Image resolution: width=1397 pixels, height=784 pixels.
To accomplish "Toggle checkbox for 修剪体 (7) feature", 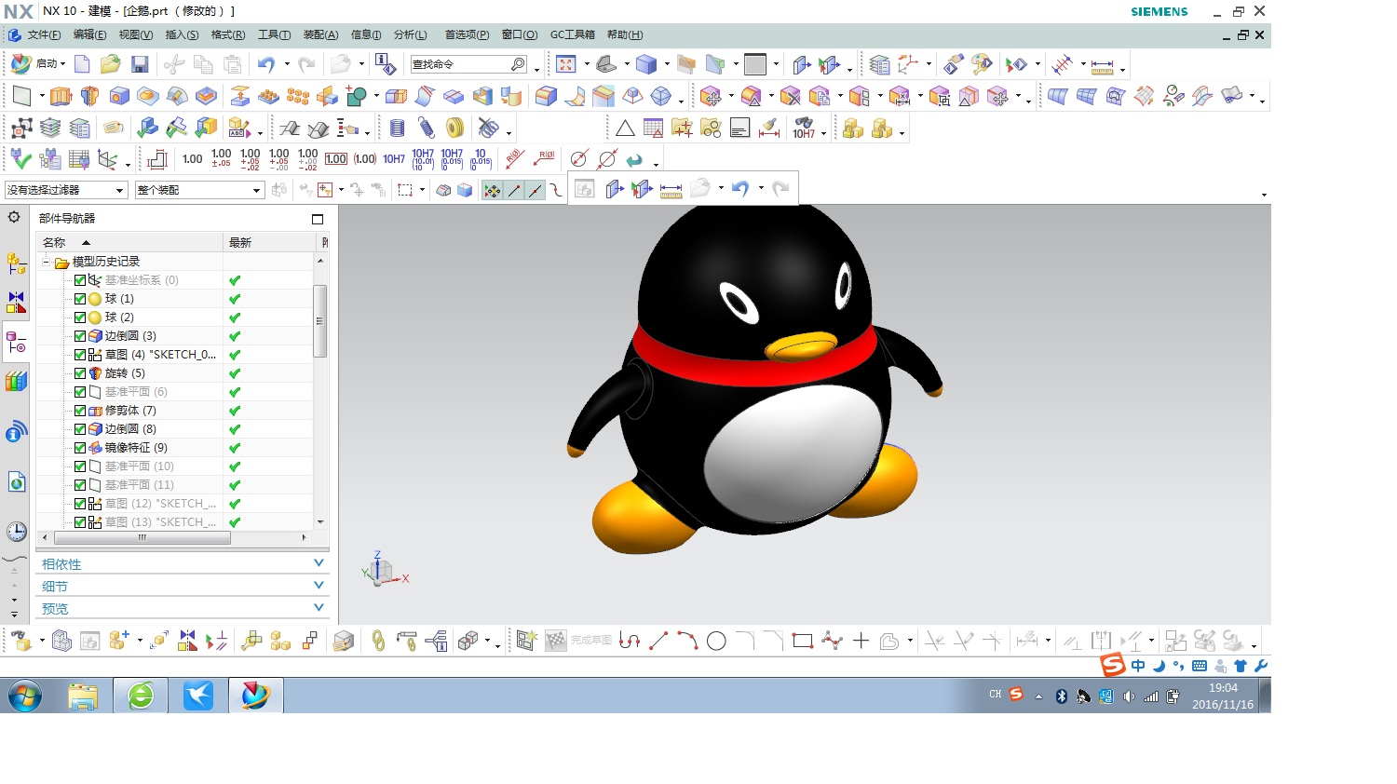I will [x=80, y=411].
